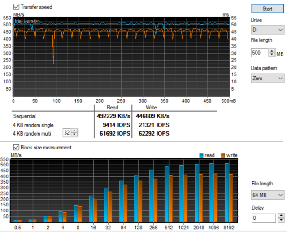The width and height of the screenshot is (287, 232).
Task: Raise the Delay value with up arrow
Action: click(281, 216)
